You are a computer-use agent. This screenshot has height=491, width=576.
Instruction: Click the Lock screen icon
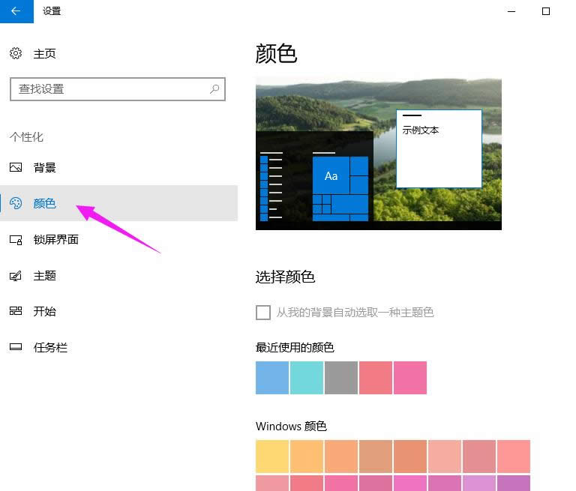(x=16, y=240)
